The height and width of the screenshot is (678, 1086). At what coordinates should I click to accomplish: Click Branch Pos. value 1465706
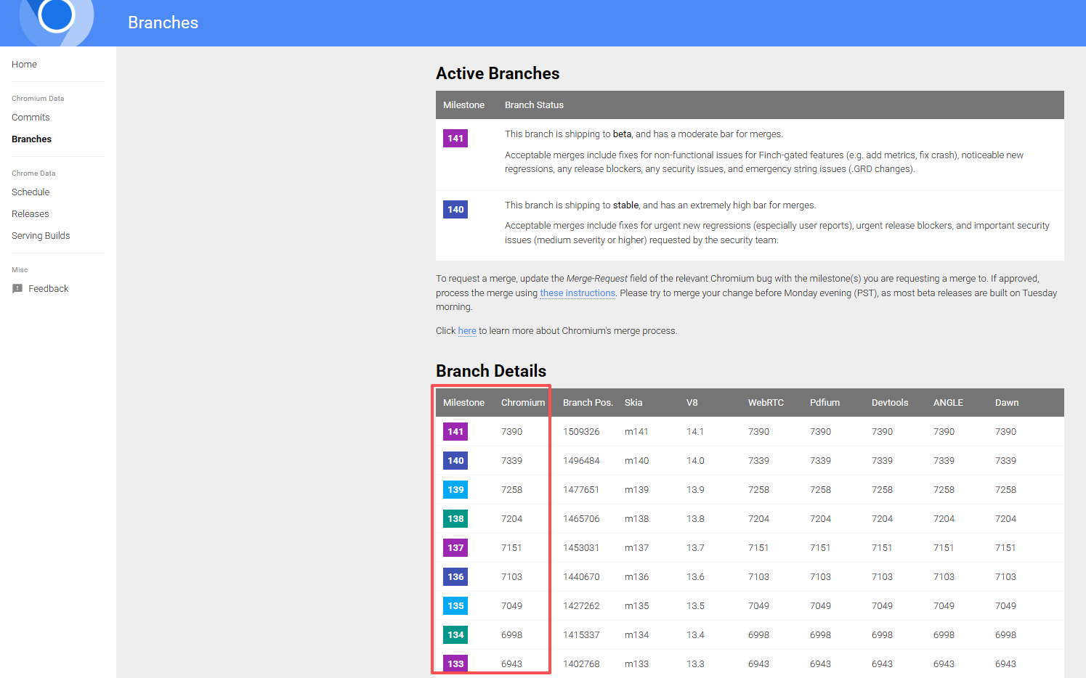coord(581,519)
